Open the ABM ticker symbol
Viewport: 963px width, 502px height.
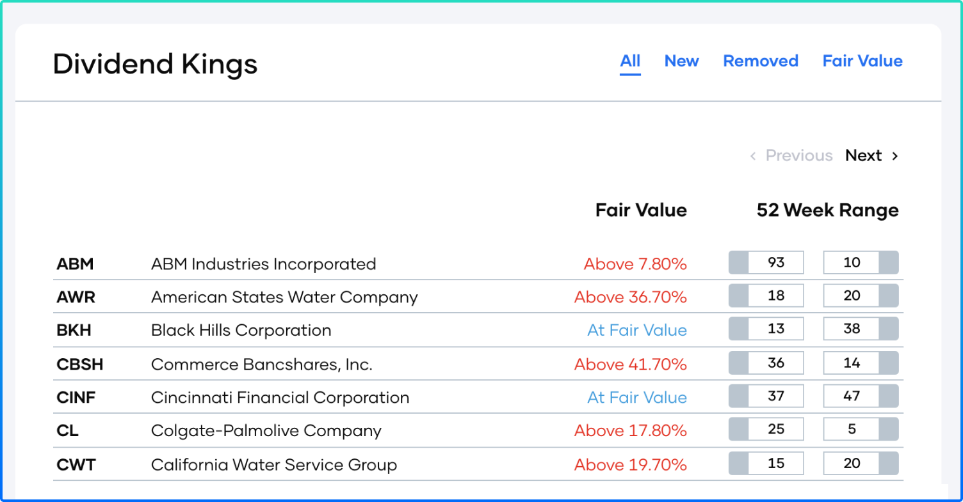(75, 264)
